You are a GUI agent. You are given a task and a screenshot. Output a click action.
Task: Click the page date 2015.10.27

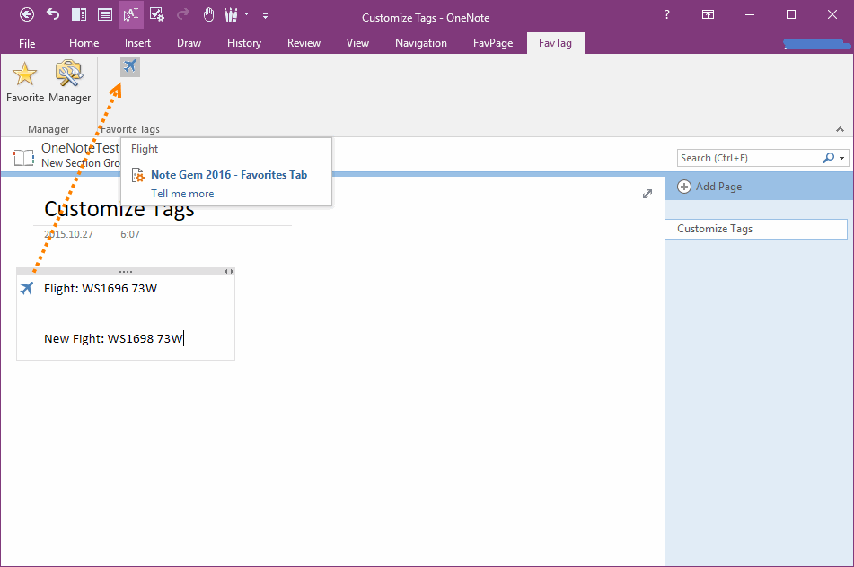tap(68, 234)
